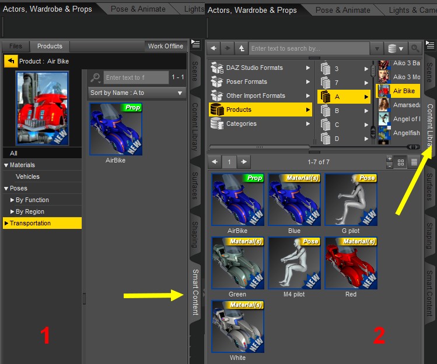This screenshot has height=364, width=437.
Task: Select the White material thumbnail
Action: pos(237,326)
